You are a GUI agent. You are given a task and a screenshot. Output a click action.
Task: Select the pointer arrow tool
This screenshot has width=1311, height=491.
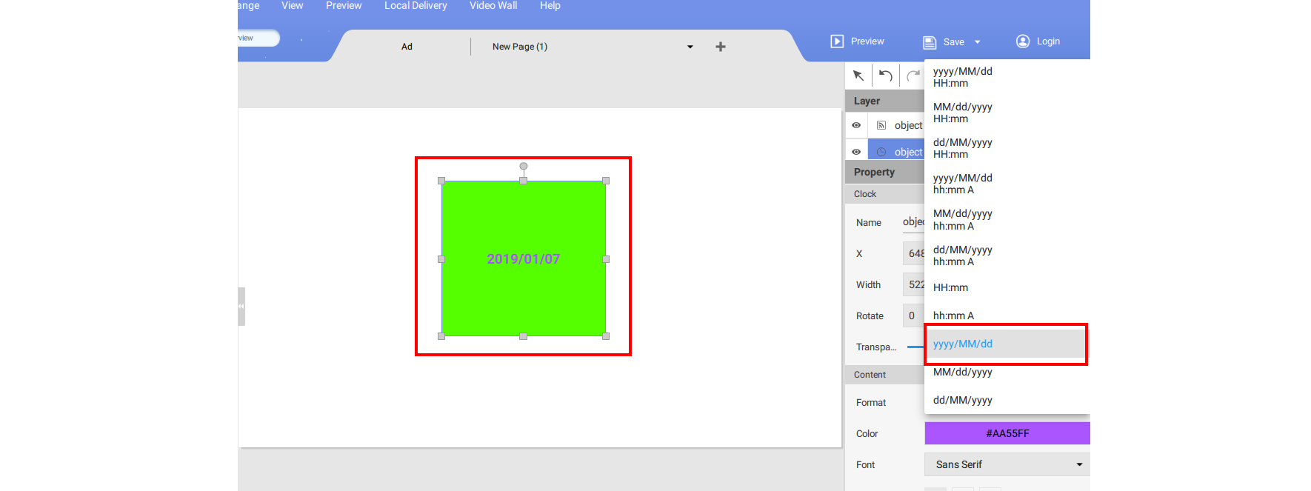pyautogui.click(x=858, y=76)
